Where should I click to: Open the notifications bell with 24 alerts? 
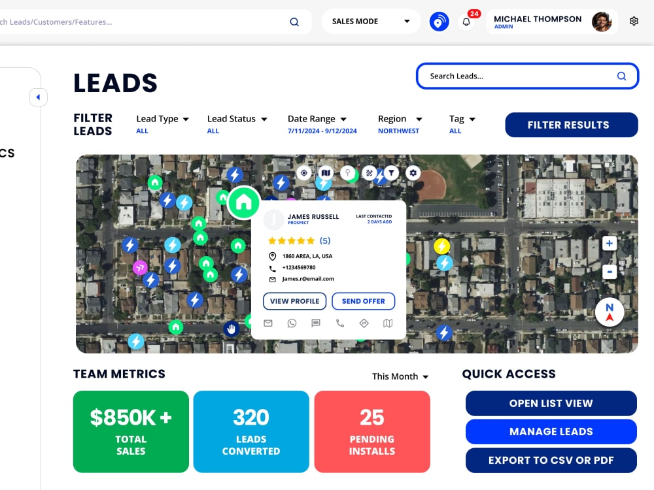pos(466,22)
